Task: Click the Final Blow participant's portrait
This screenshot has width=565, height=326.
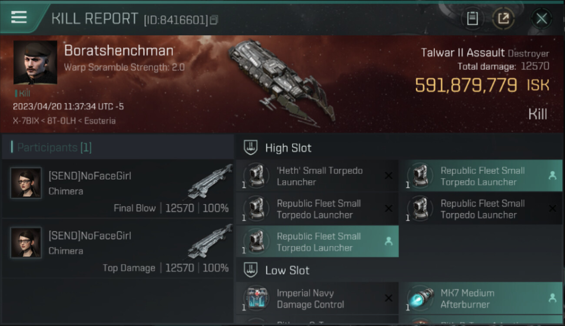Action: [26, 183]
